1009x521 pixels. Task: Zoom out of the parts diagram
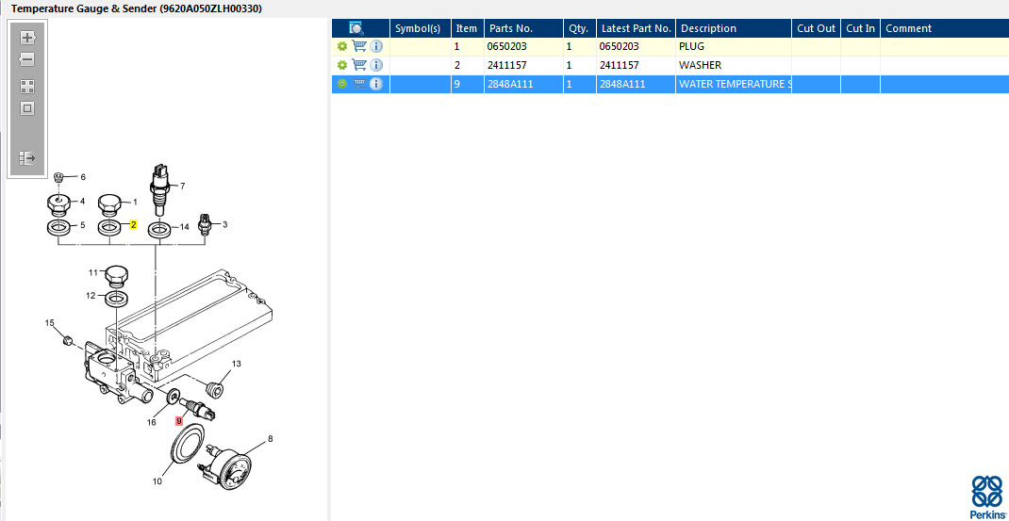(x=27, y=59)
